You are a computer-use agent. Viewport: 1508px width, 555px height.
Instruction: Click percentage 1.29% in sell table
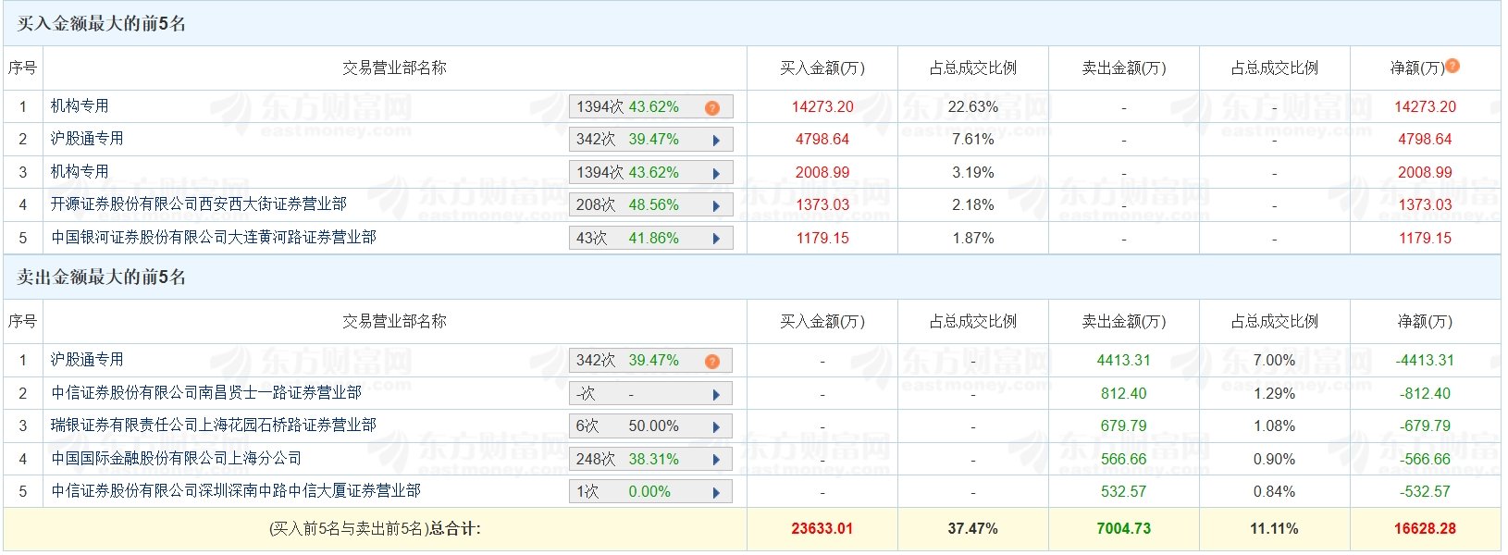pos(1274,393)
